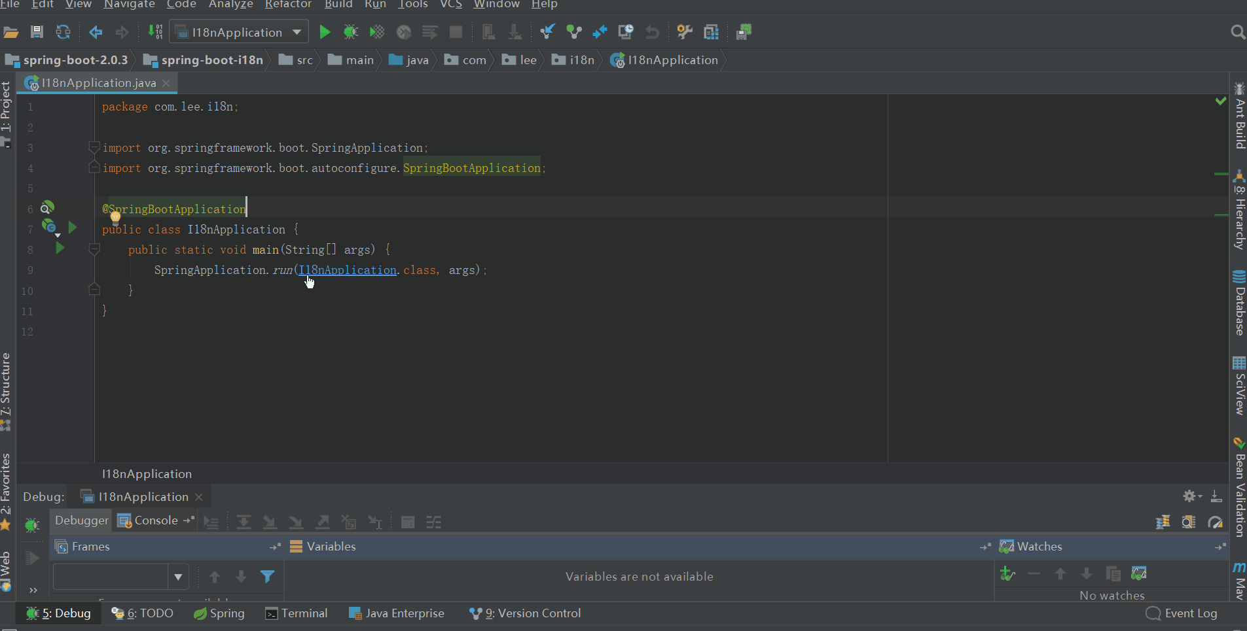Open the Refactor menu
The height and width of the screenshot is (631, 1247).
[288, 5]
